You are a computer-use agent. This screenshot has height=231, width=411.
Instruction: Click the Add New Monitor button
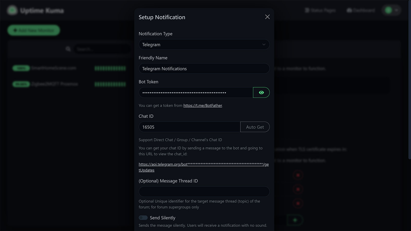(x=33, y=30)
